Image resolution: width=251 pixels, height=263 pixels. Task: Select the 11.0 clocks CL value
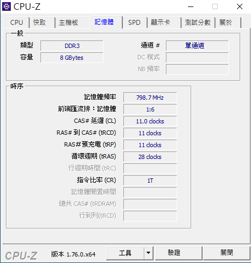[x=150, y=121]
